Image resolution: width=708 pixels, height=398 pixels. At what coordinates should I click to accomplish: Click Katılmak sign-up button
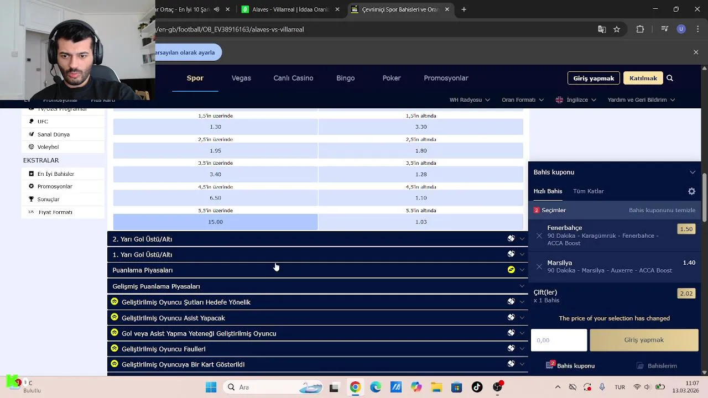pyautogui.click(x=643, y=78)
